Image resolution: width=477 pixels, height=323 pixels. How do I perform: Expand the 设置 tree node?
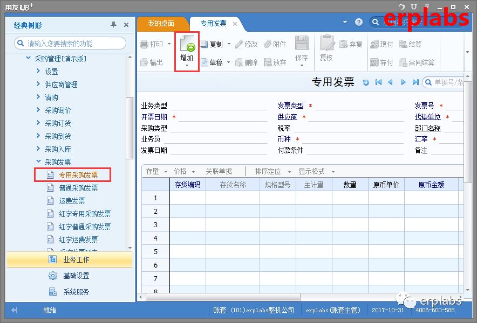[x=38, y=71]
